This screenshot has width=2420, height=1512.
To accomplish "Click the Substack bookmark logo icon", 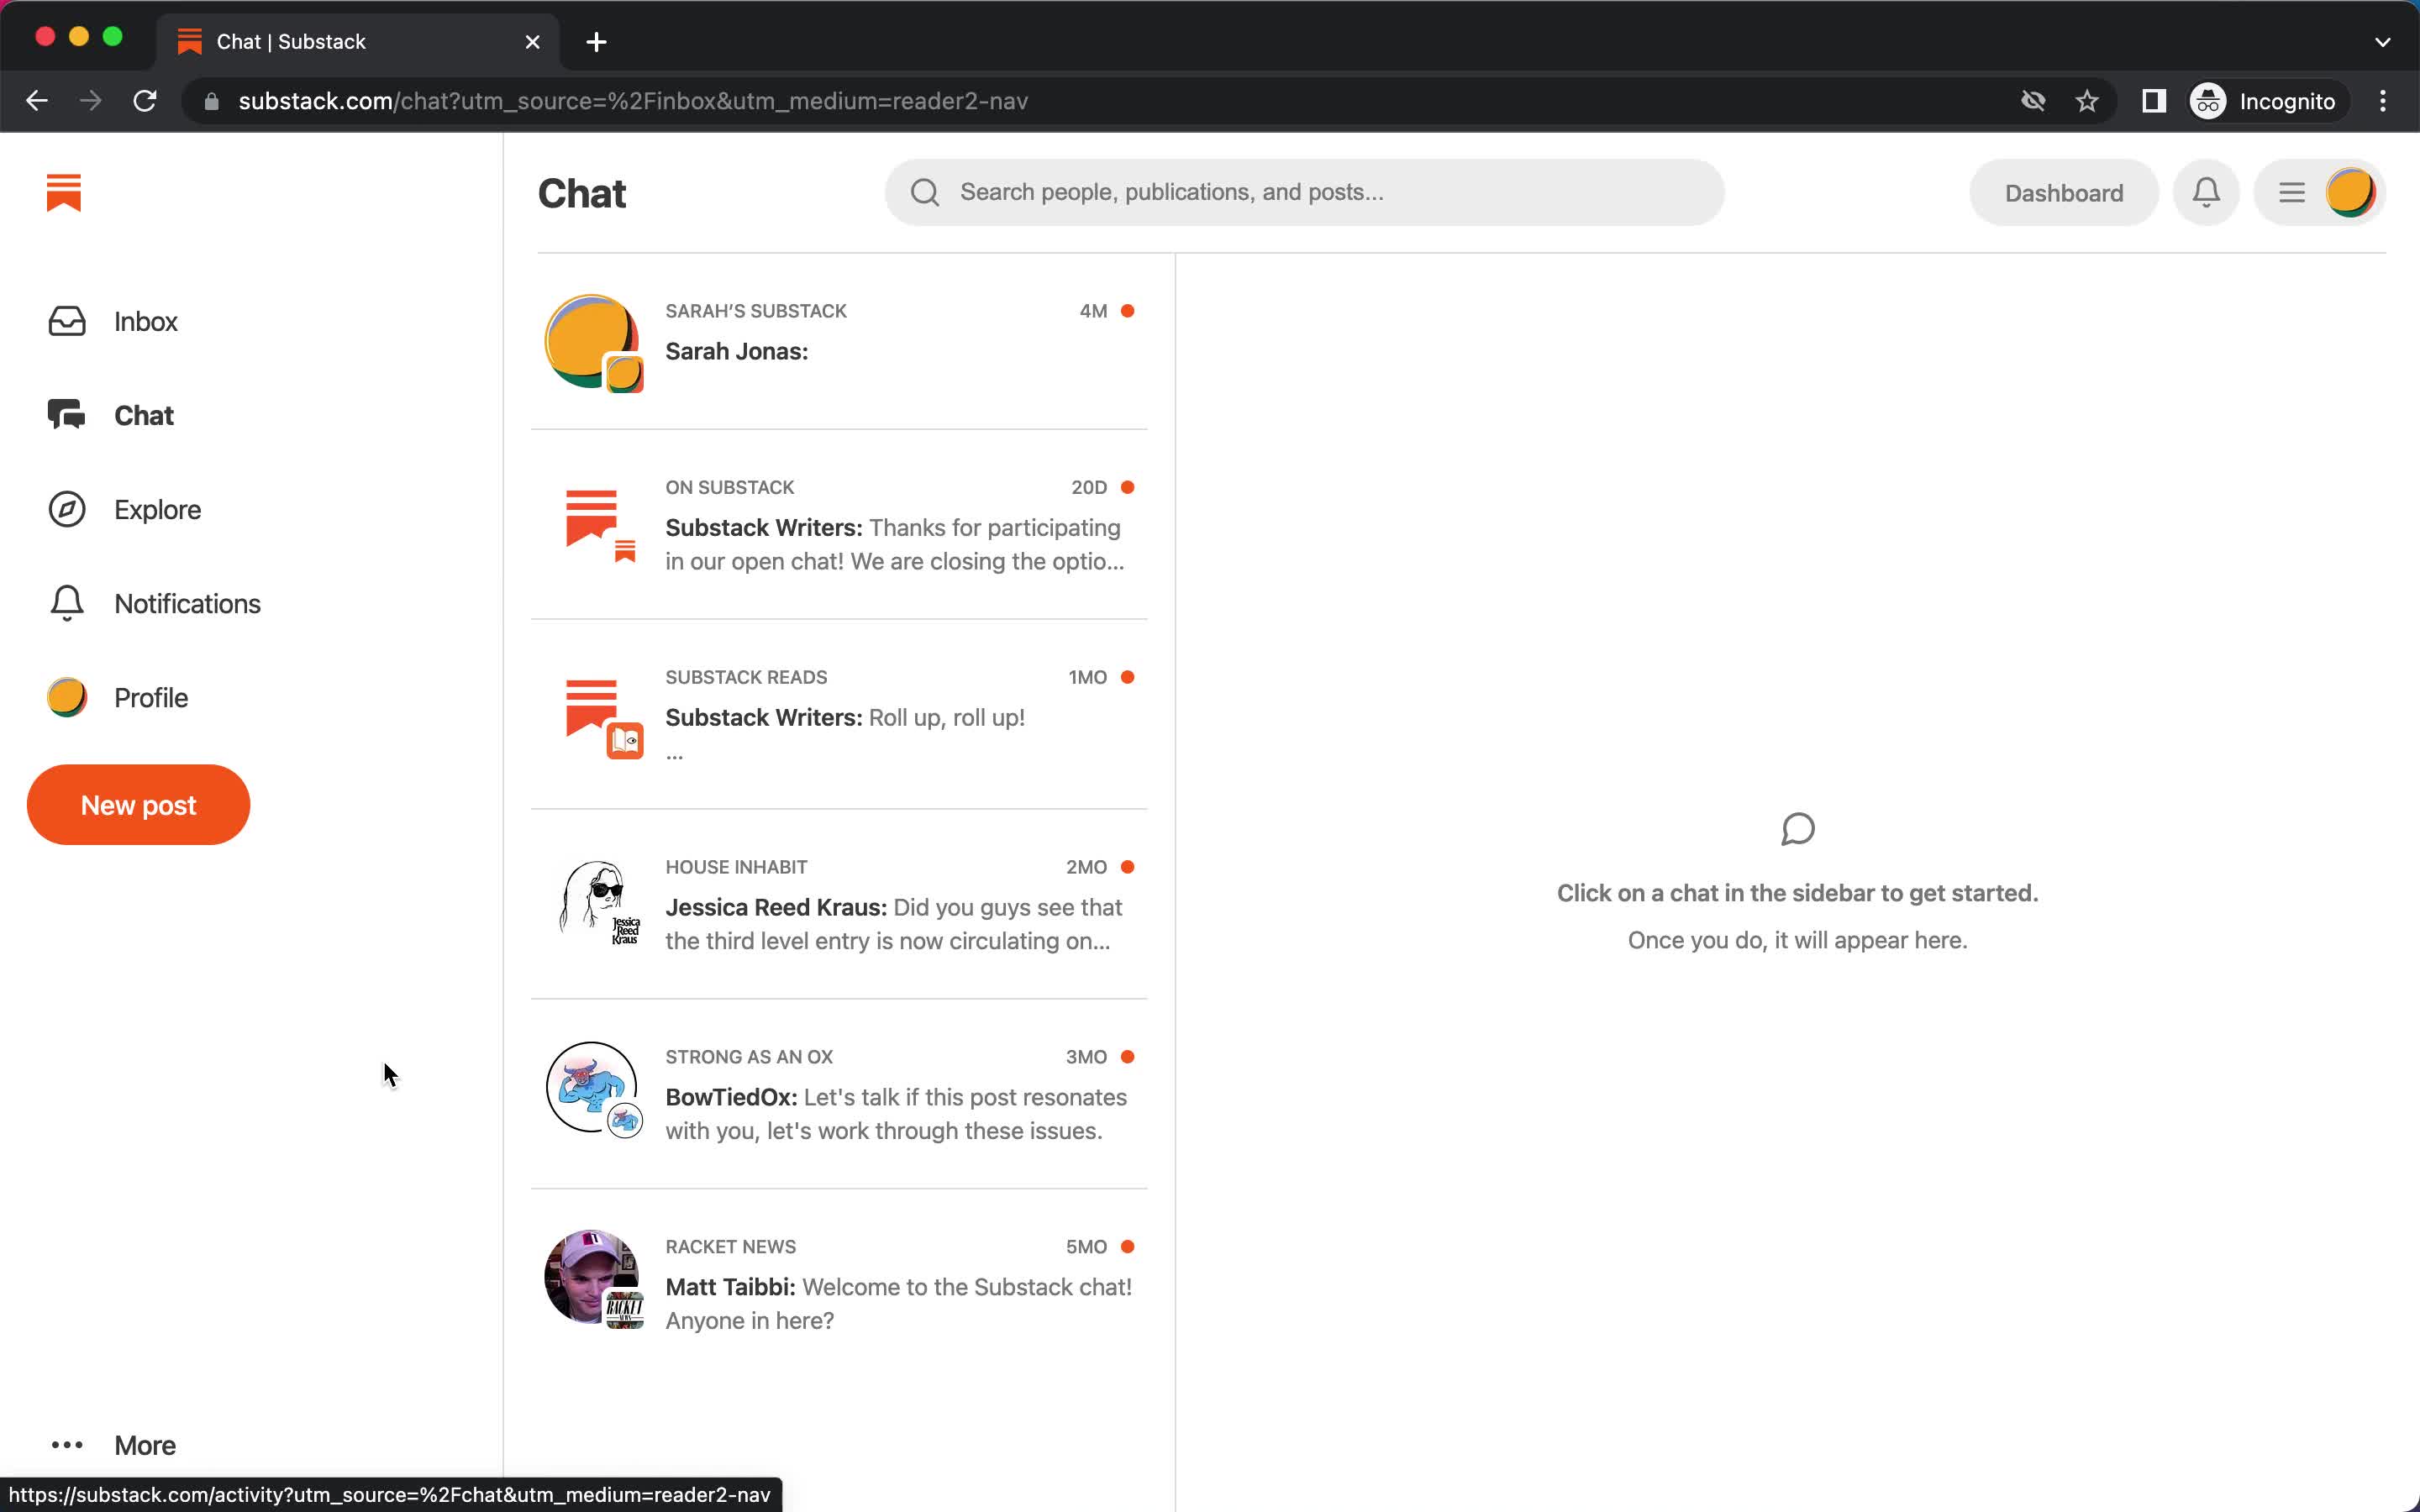I will [63, 192].
